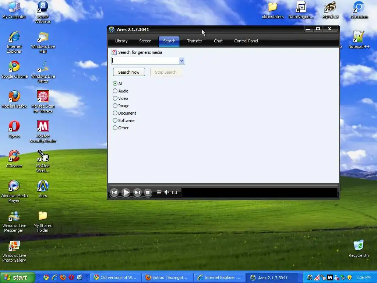Click in the search text input field

point(145,61)
